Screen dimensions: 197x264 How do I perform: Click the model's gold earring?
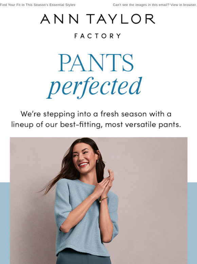[x=98, y=161]
